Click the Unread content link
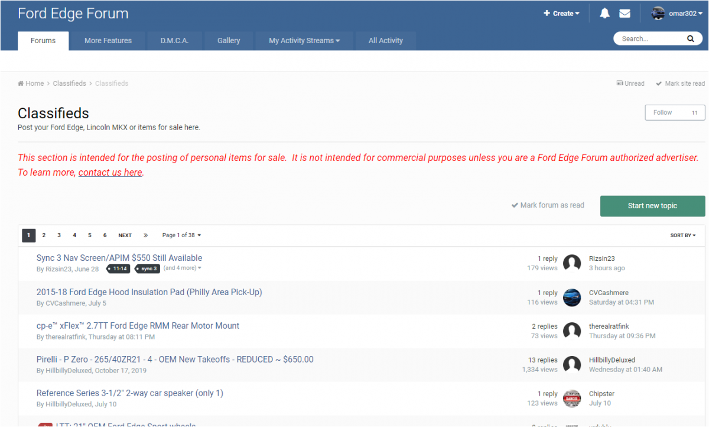 pos(630,83)
